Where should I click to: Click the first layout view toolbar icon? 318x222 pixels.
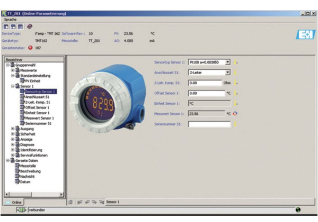pyautogui.click(x=7, y=25)
